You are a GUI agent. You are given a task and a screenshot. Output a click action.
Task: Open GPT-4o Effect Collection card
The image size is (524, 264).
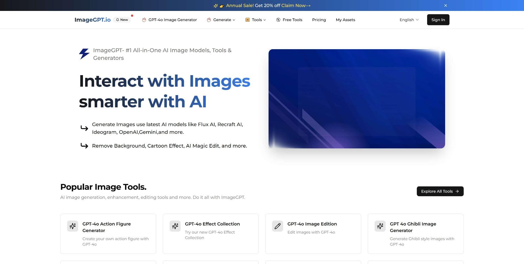click(211, 234)
